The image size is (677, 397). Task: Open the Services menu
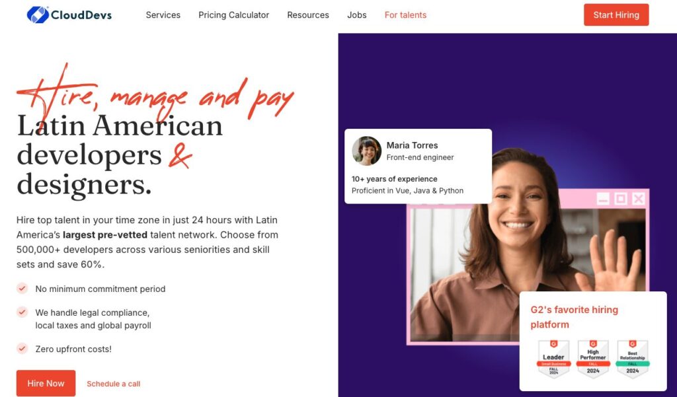[163, 15]
